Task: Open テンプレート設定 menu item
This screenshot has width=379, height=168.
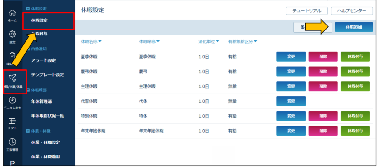Action: [x=47, y=75]
